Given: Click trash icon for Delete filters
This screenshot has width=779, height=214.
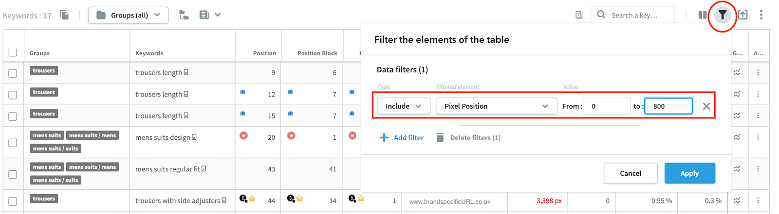Looking at the screenshot, I should click(440, 138).
